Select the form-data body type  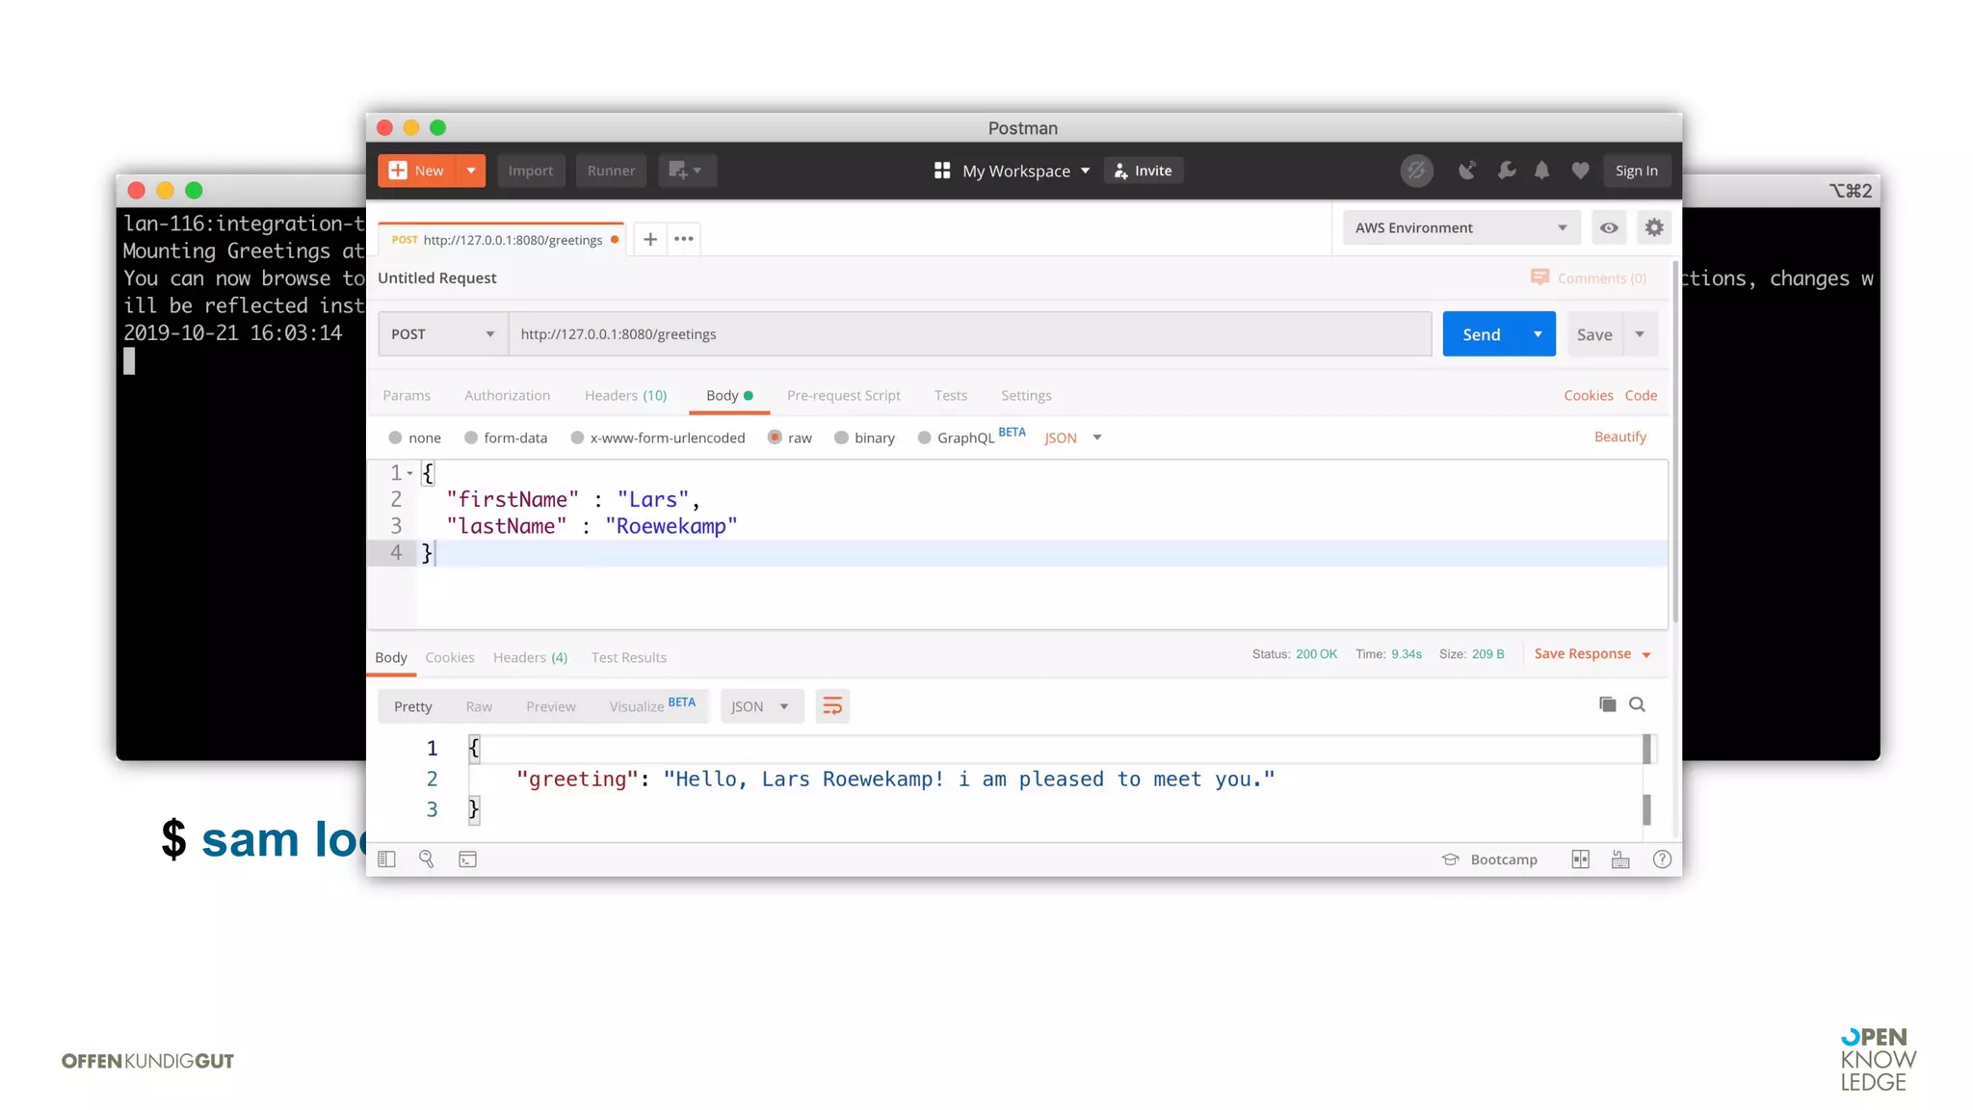(471, 437)
